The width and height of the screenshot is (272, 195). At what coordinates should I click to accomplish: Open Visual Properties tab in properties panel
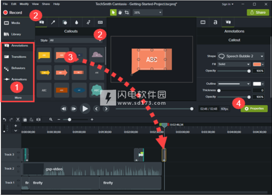click(x=203, y=22)
